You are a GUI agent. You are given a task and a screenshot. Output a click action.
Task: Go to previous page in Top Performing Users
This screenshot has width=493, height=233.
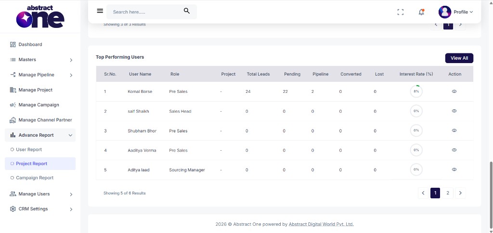pyautogui.click(x=423, y=193)
